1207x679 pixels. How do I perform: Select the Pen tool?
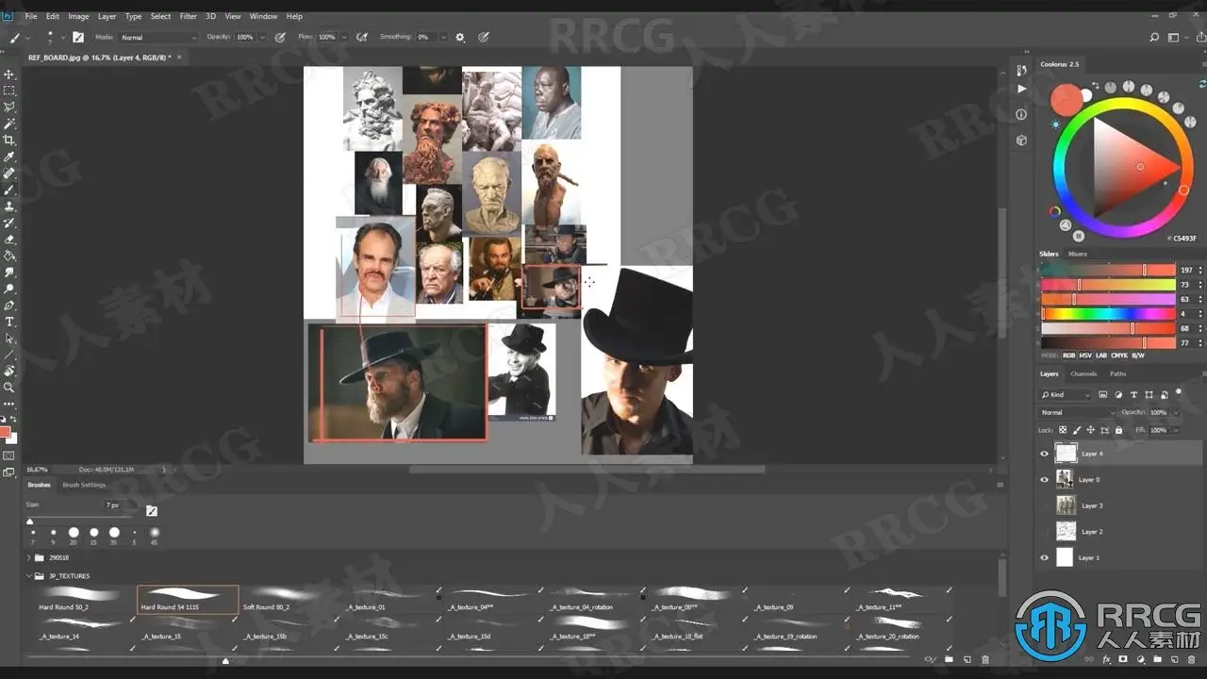(9, 306)
